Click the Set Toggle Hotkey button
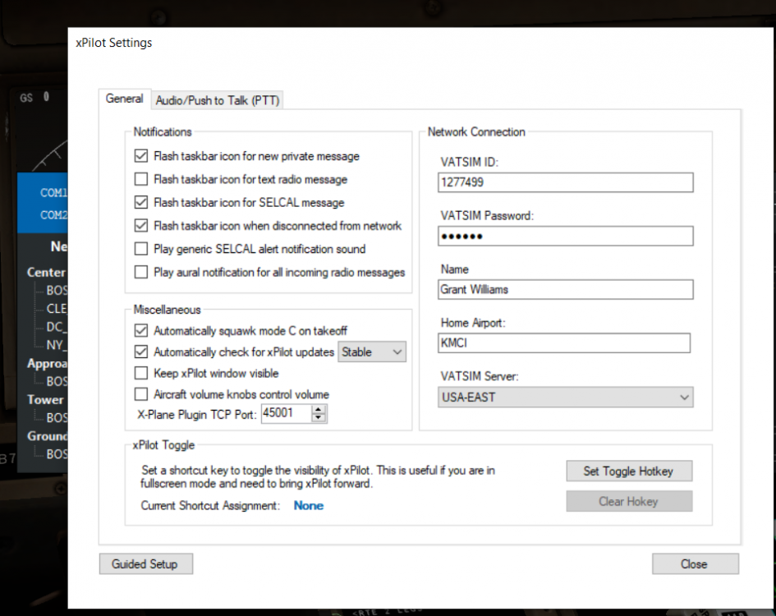 (x=628, y=471)
